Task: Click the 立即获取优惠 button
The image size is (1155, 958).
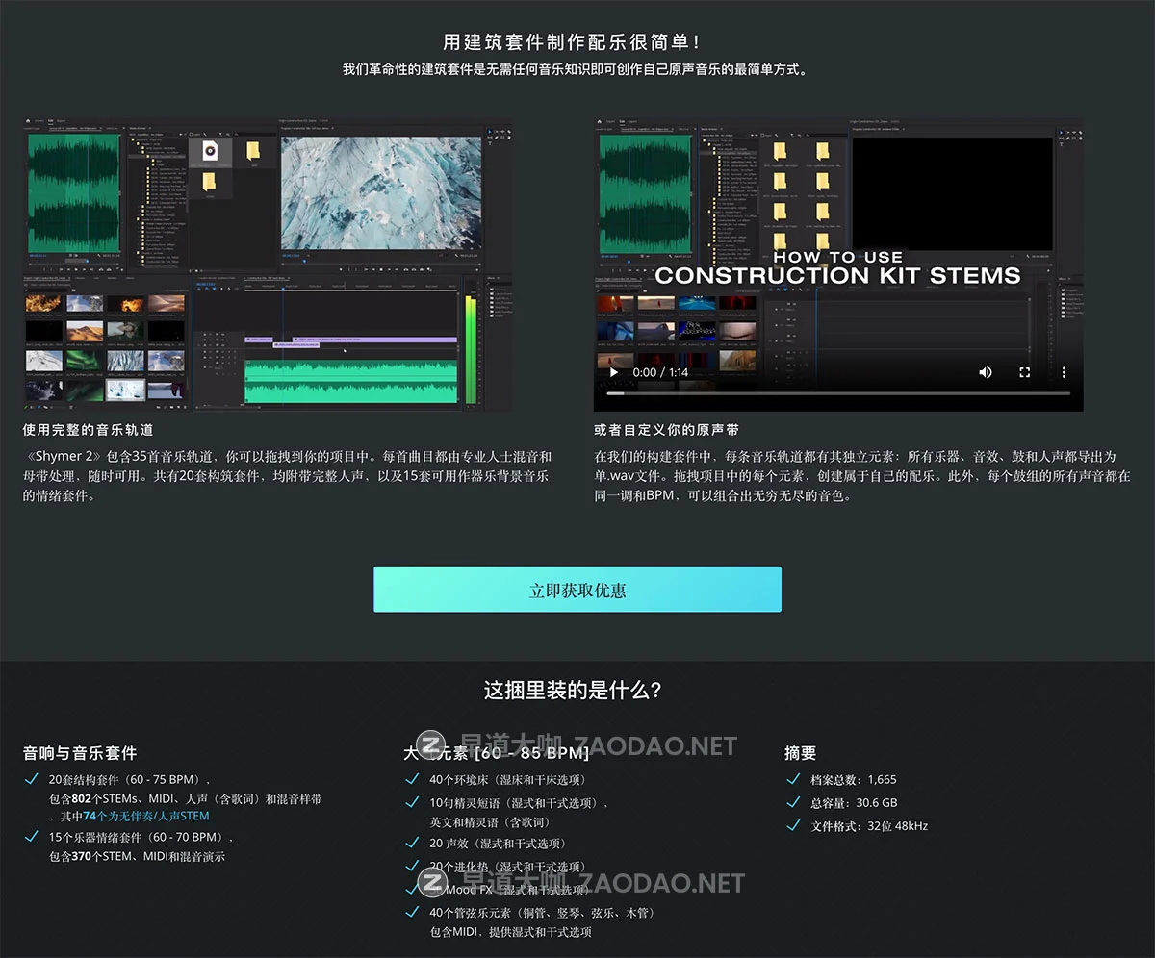Action: point(577,589)
